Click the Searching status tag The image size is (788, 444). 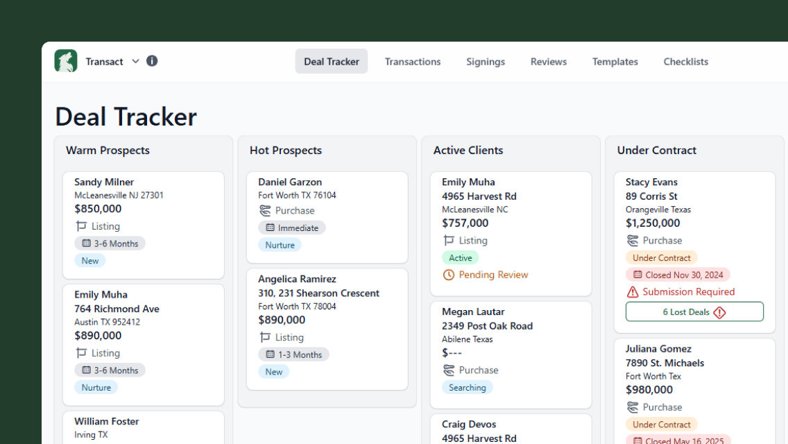click(x=468, y=387)
